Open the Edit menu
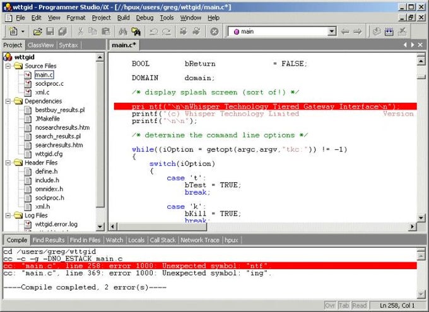This screenshot has height=312, width=429. click(x=36, y=18)
